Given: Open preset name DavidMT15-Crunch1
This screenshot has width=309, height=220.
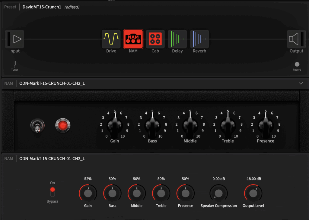Looking at the screenshot, I should point(42,7).
